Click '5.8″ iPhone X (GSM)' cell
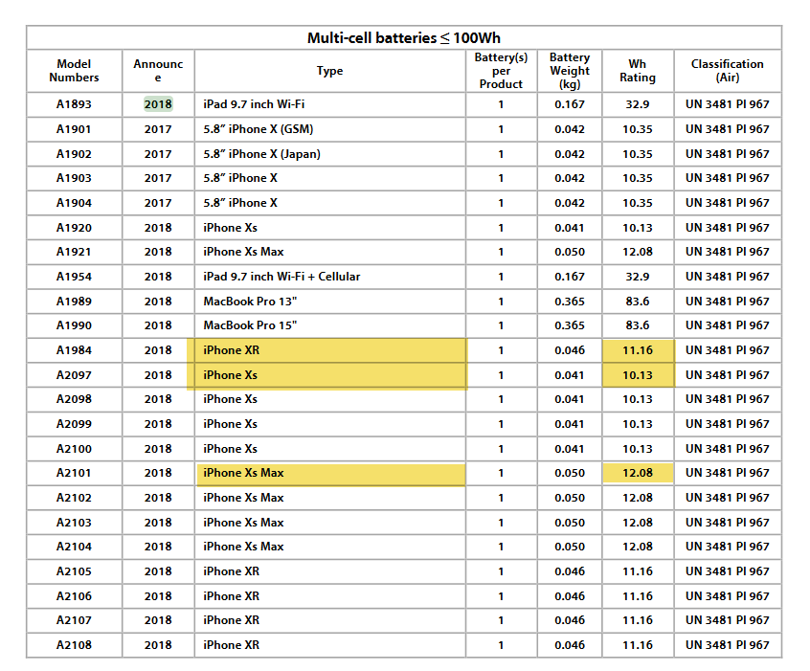Screen dimensions: 810x671 [x=259, y=129]
